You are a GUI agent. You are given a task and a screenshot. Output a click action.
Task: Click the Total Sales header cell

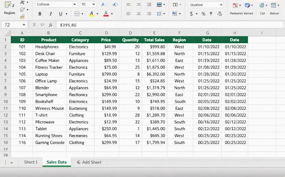coord(154,40)
